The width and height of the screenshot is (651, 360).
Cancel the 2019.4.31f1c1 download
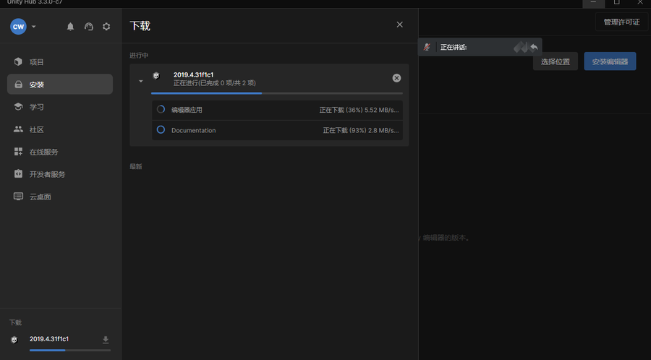click(x=396, y=78)
